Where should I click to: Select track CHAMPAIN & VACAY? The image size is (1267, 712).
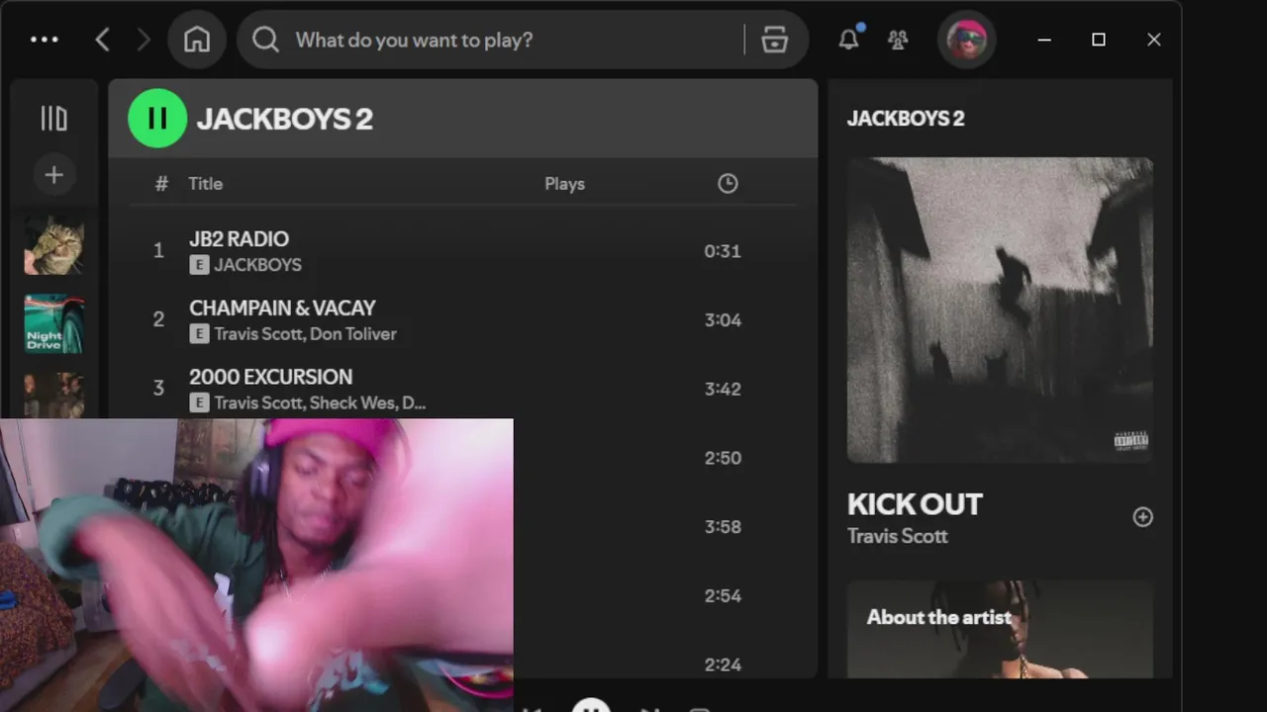click(x=282, y=309)
